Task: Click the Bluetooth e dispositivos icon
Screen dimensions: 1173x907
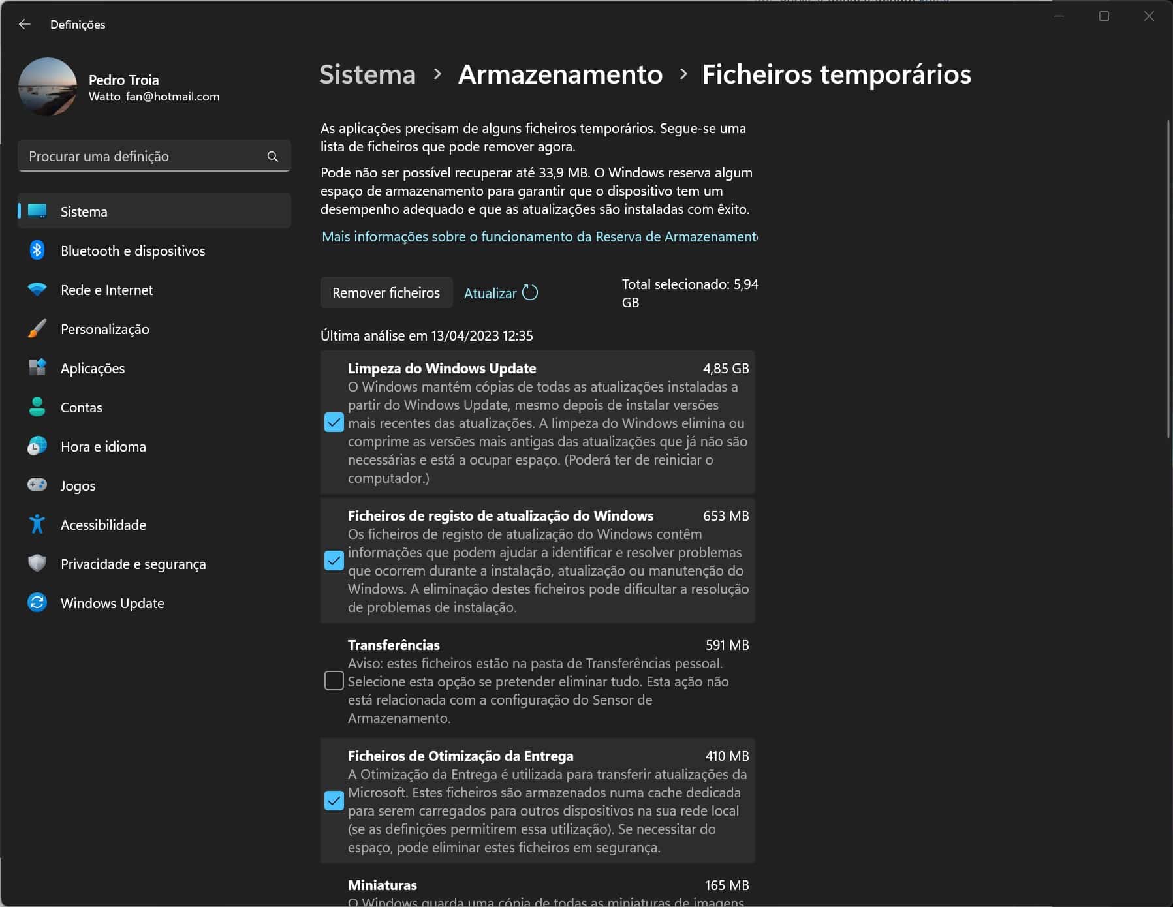Action: coord(37,251)
